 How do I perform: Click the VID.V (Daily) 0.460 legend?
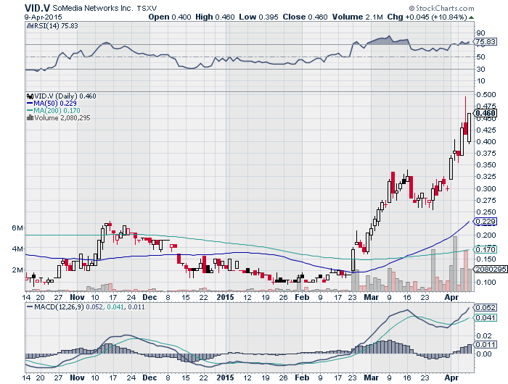[x=65, y=96]
